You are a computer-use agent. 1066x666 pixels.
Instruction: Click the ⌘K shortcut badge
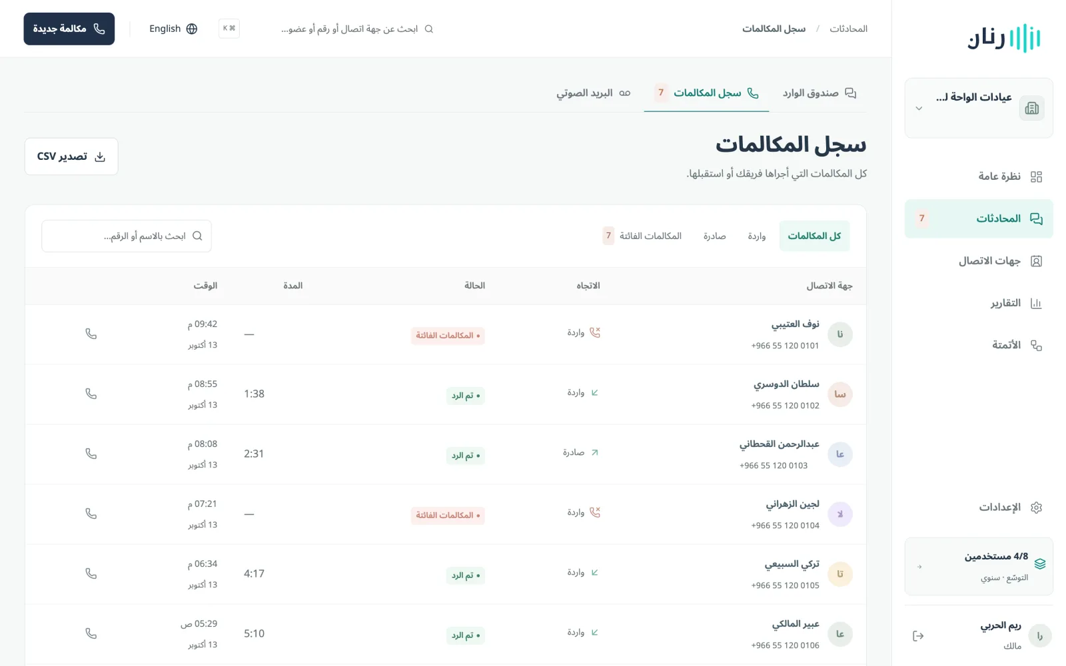(229, 28)
